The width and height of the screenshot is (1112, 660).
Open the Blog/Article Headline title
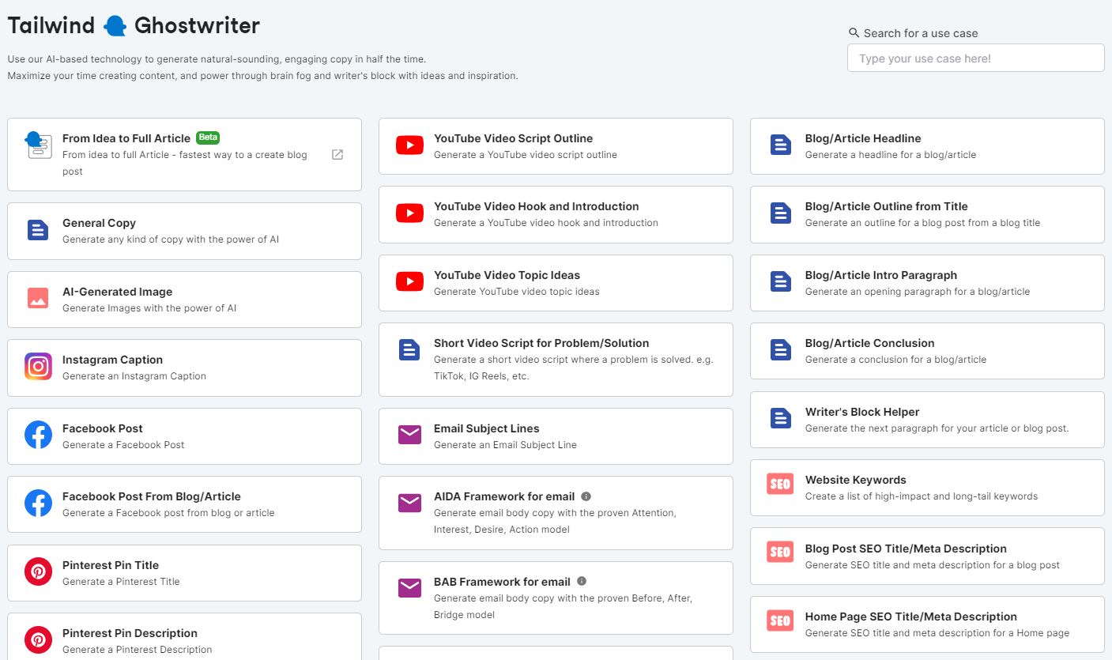coord(863,138)
